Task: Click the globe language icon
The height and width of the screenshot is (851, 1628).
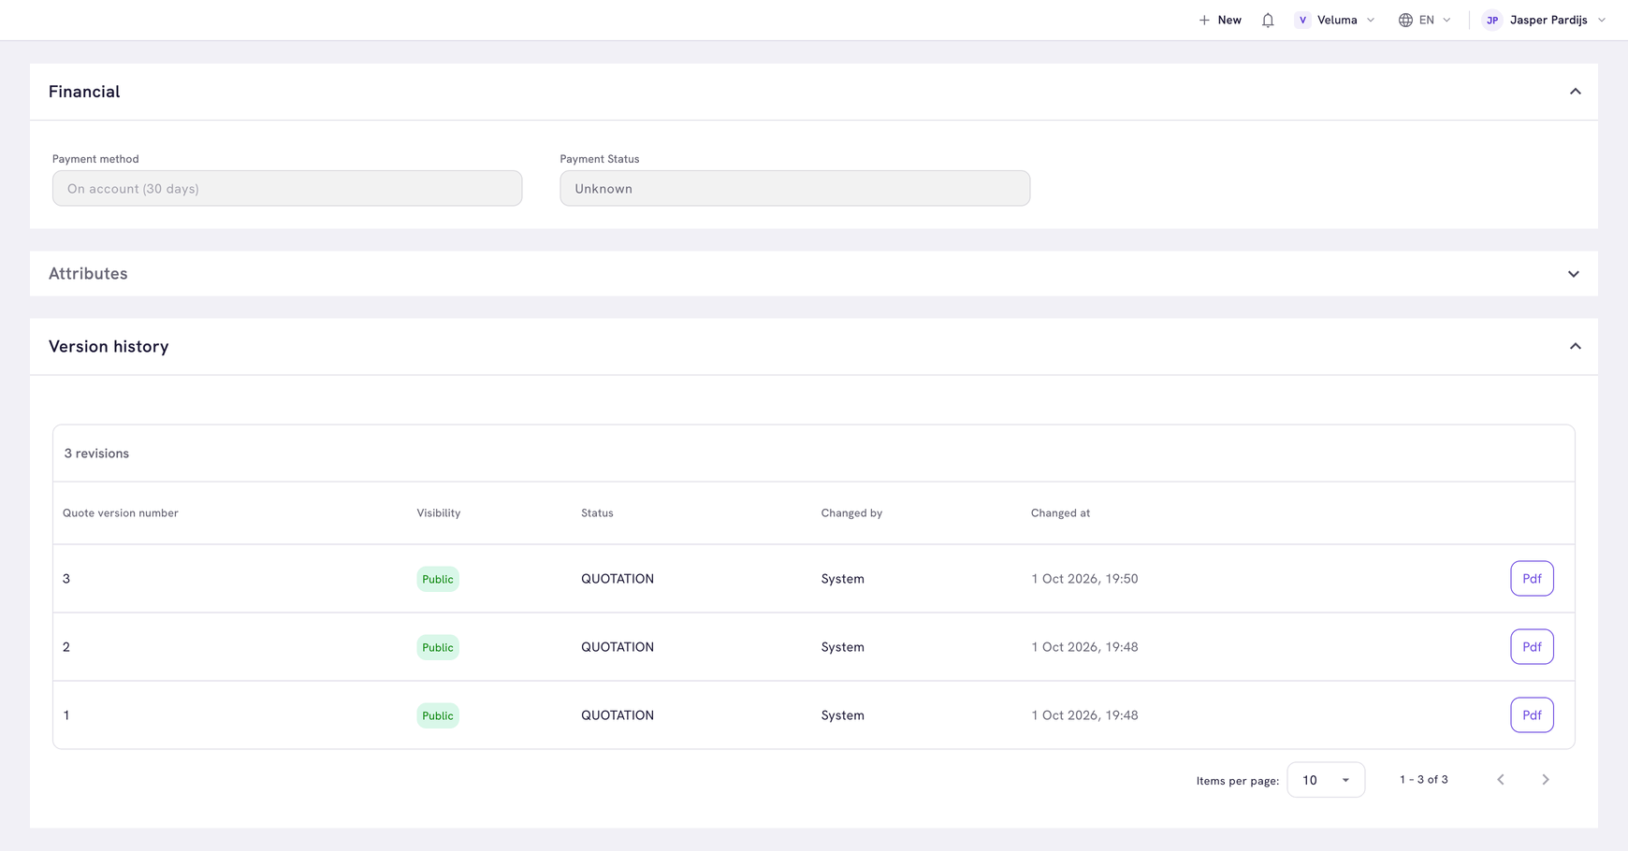Action: tap(1405, 20)
